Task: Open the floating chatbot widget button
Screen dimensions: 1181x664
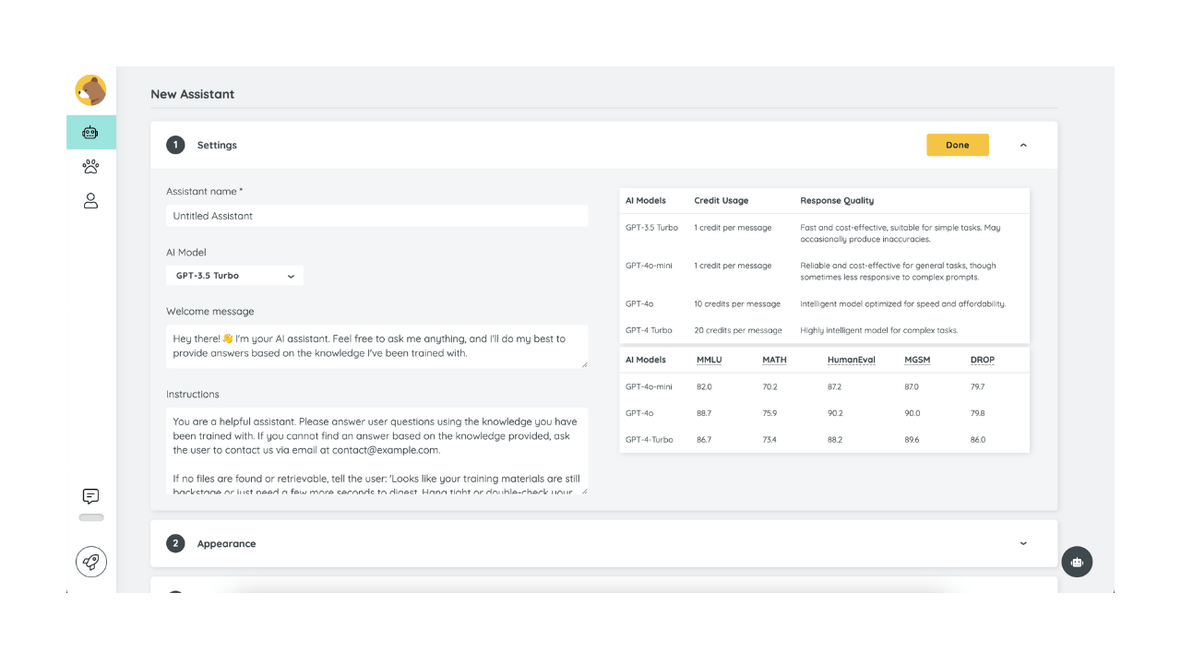Action: (1076, 562)
